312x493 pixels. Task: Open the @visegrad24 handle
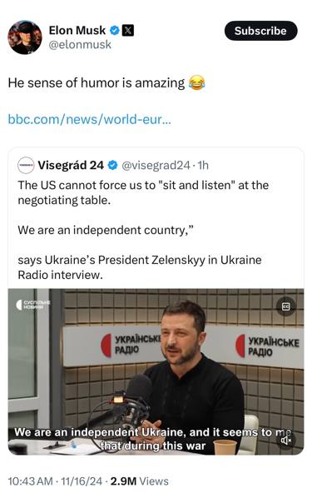156,165
